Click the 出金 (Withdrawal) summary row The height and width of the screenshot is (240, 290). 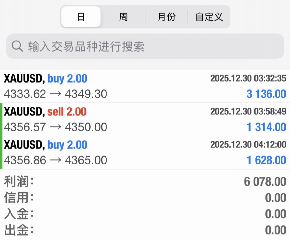tap(145, 230)
